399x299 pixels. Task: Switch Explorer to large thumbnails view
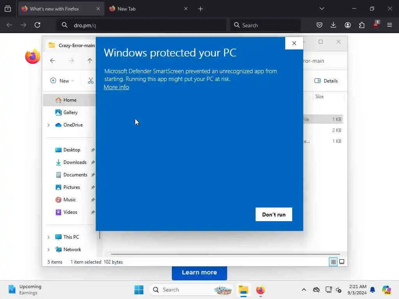(x=342, y=262)
